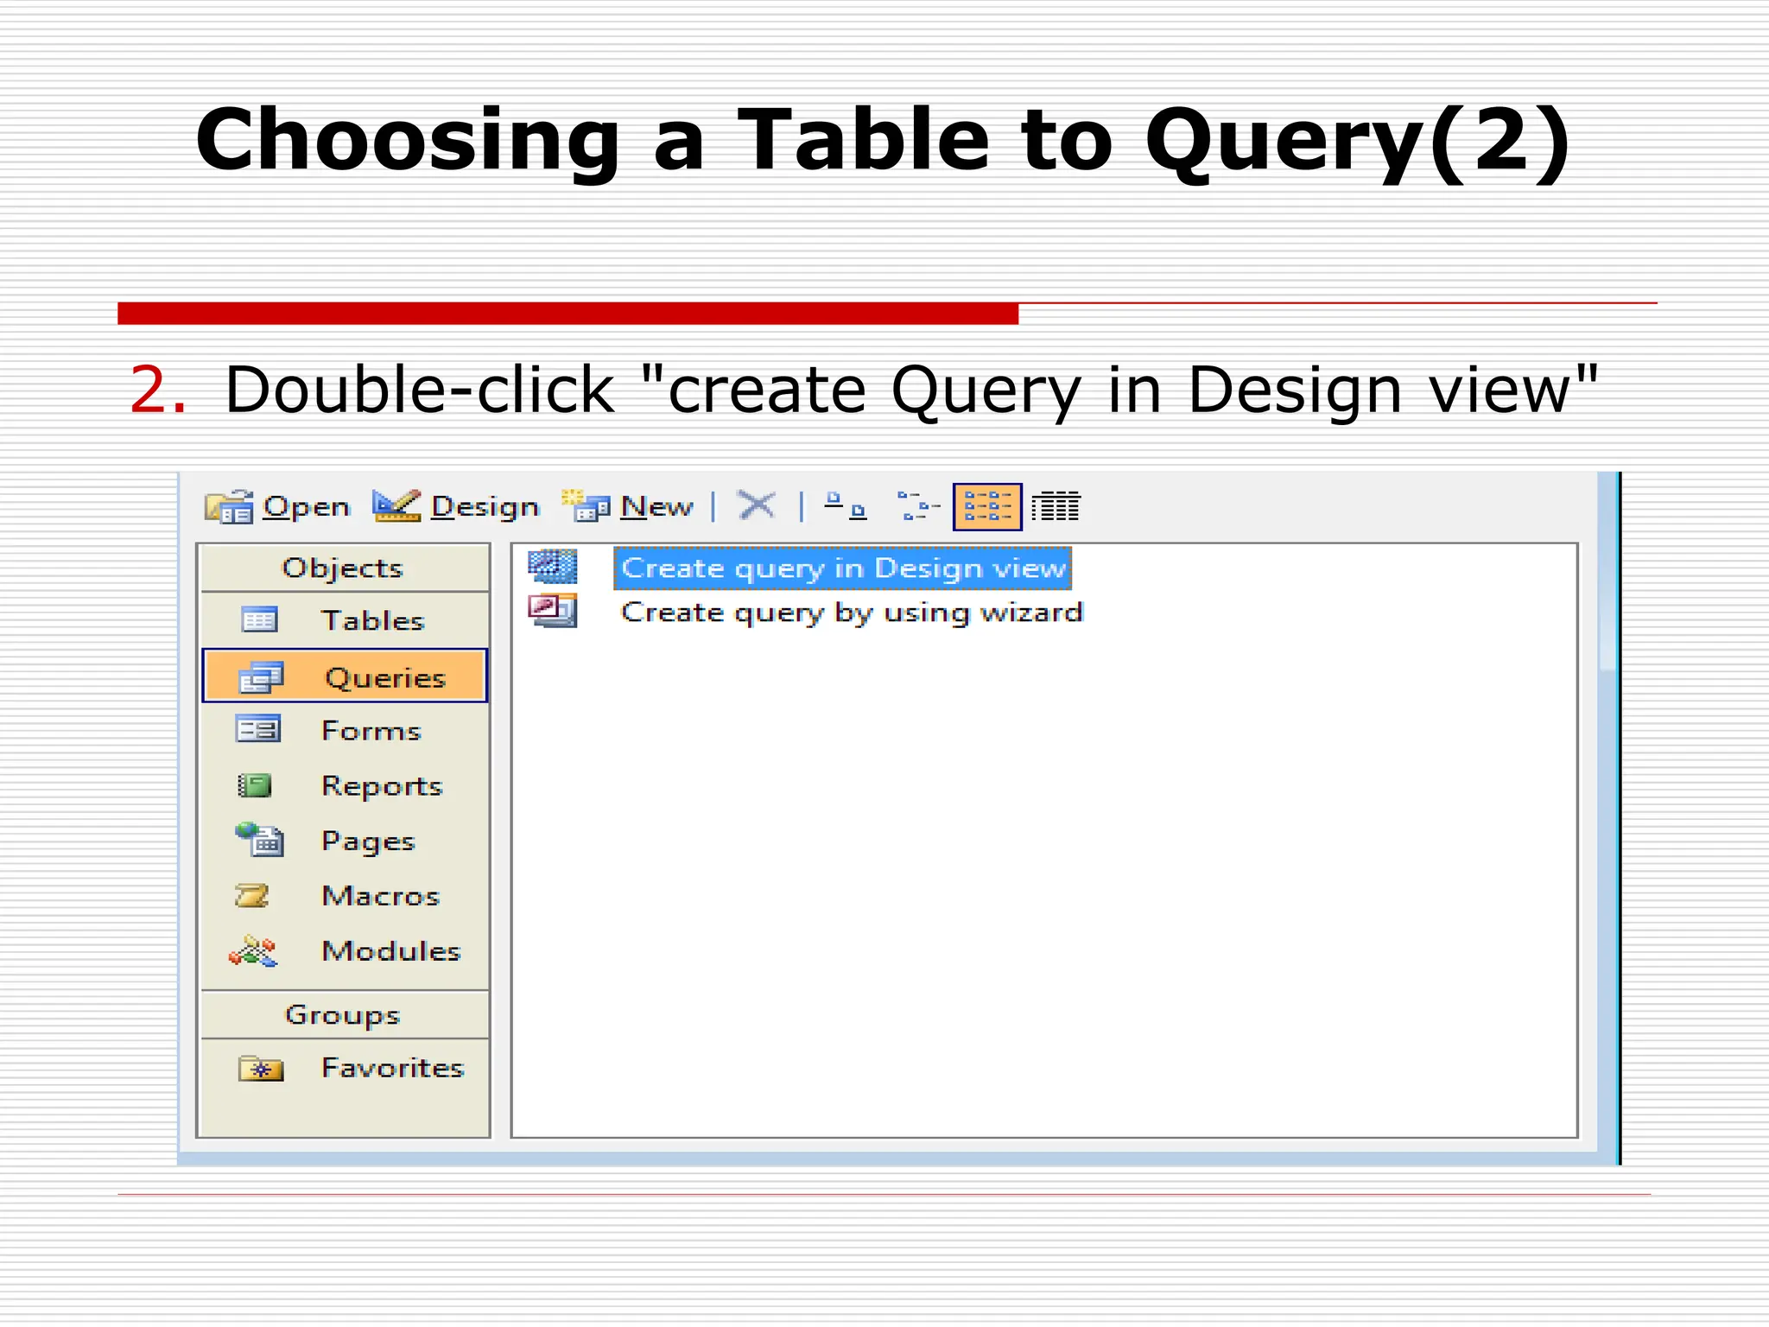
Task: Click the Delete X icon in toolbar
Action: click(757, 505)
